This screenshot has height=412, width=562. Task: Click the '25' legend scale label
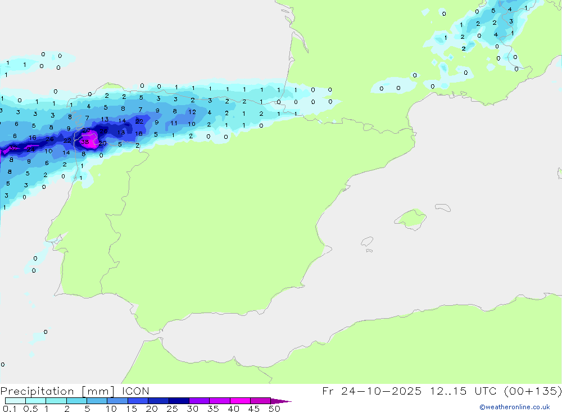[x=172, y=409]
